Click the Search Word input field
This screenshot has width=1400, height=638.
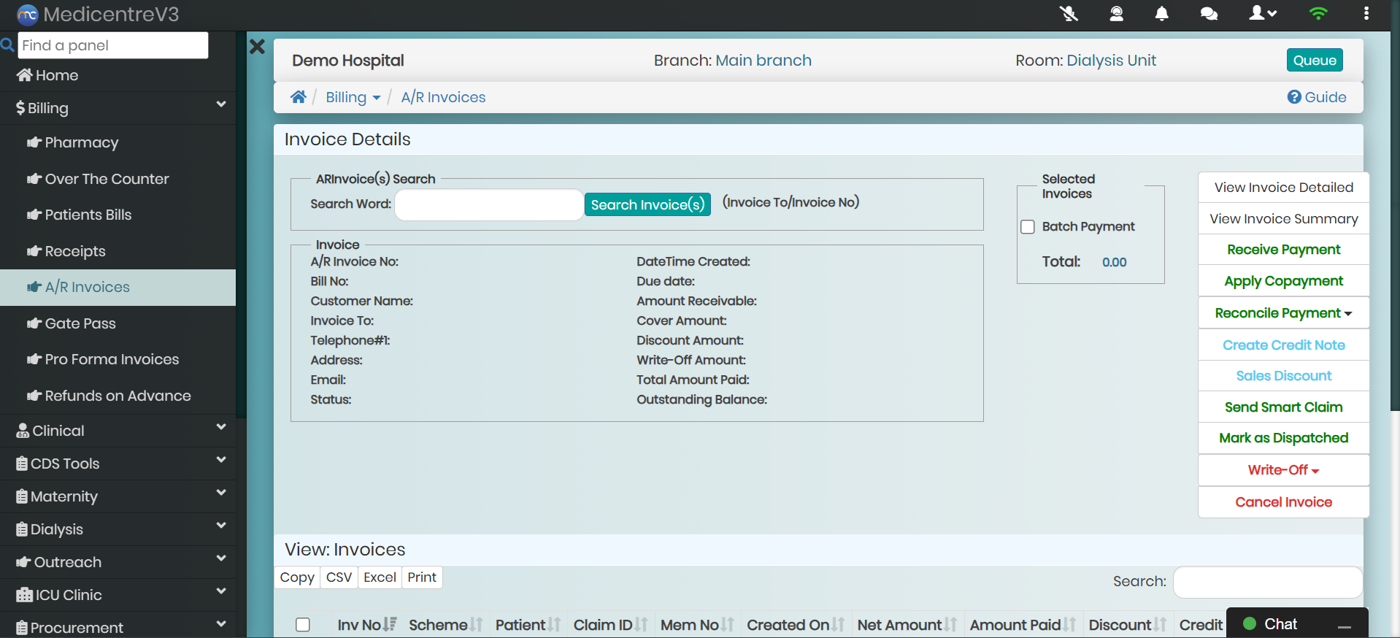point(488,204)
